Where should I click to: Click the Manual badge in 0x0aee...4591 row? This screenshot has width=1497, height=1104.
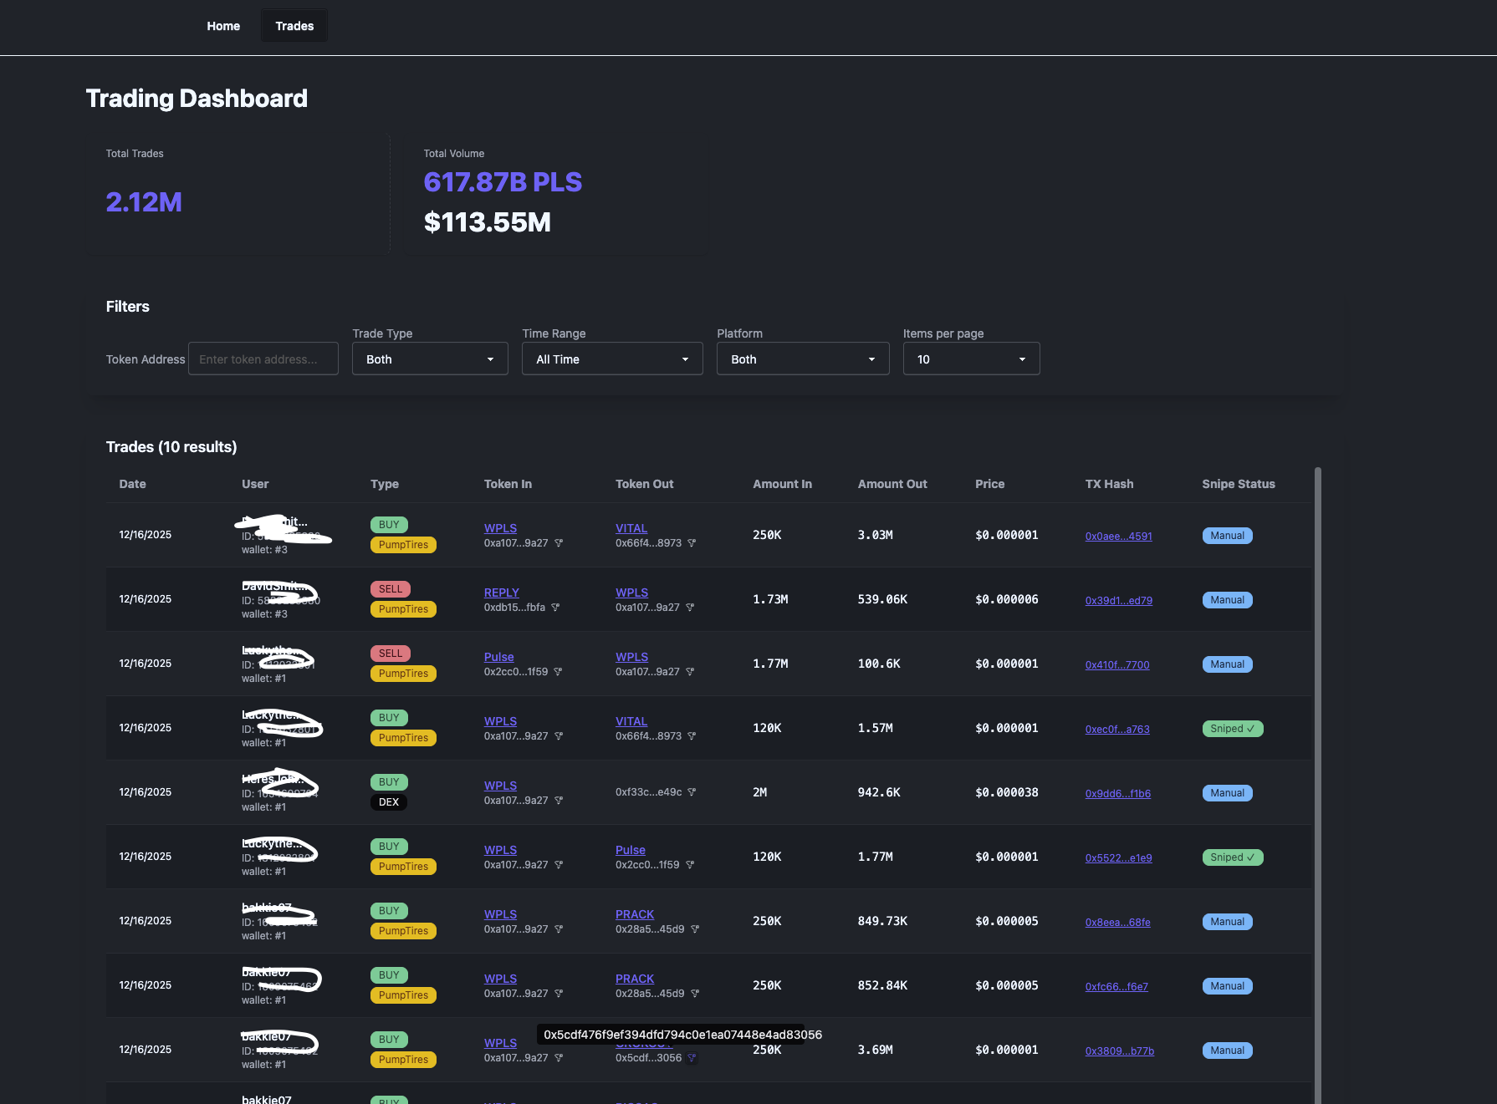[1227, 536]
